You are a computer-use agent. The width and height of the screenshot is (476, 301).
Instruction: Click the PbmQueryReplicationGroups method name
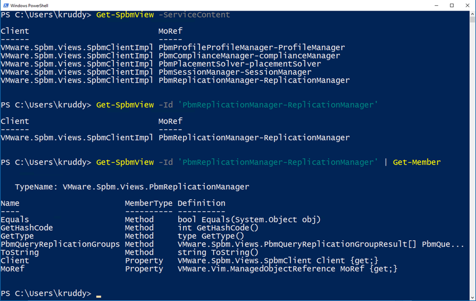[60, 244]
